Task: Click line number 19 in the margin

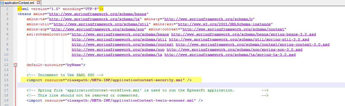Action: pyautogui.click(x=6, y=100)
